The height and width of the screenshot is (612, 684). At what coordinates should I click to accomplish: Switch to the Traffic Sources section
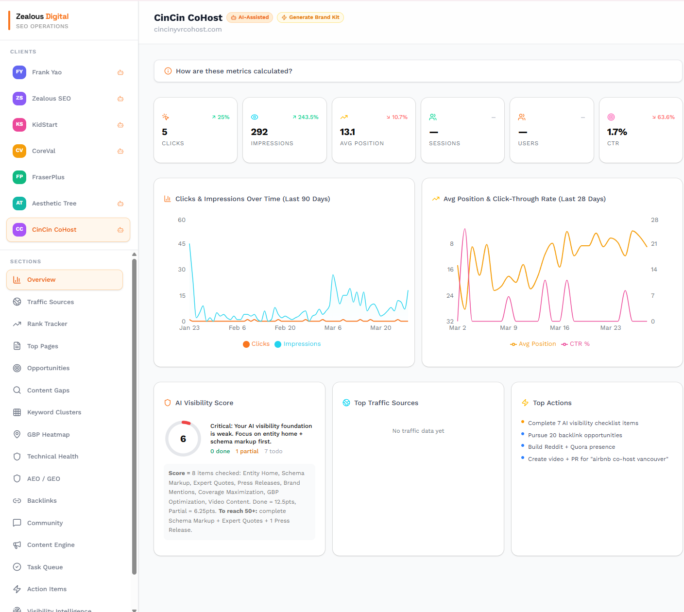tap(50, 302)
